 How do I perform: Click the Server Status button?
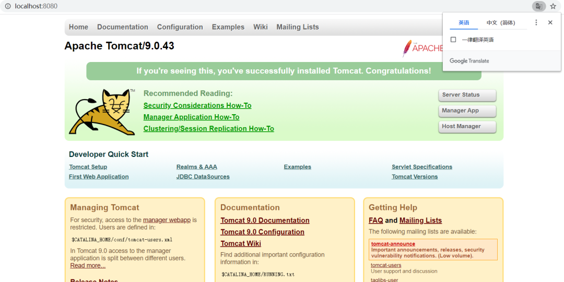click(467, 95)
